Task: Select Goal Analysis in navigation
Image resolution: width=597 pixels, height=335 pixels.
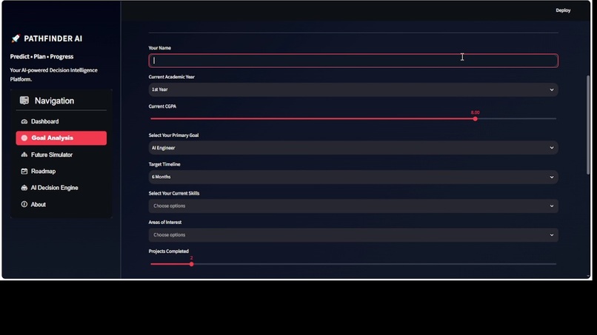Action: click(61, 138)
